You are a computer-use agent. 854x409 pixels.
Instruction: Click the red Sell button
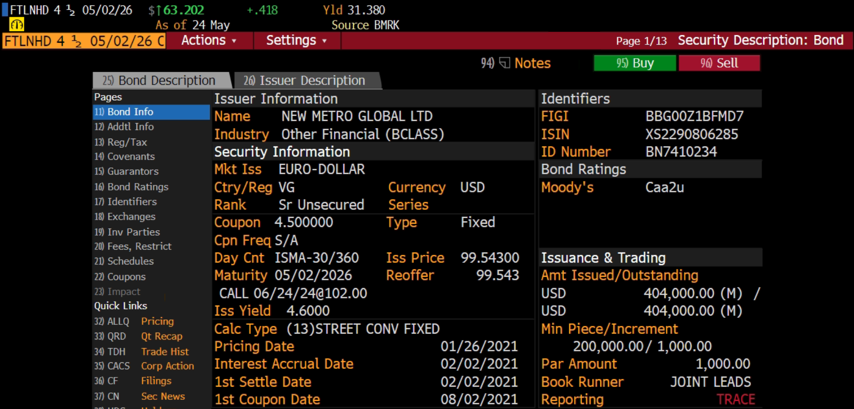click(719, 63)
